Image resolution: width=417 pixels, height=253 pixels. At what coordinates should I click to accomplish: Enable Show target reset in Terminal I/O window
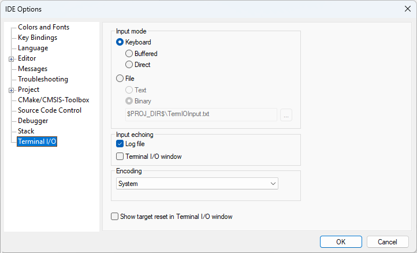click(114, 217)
